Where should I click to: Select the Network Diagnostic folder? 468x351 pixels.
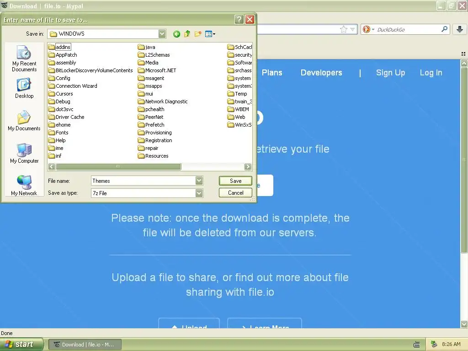click(163, 101)
